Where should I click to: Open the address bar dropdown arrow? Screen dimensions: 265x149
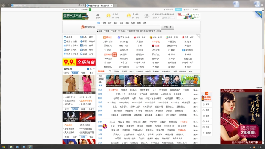click(81, 5)
